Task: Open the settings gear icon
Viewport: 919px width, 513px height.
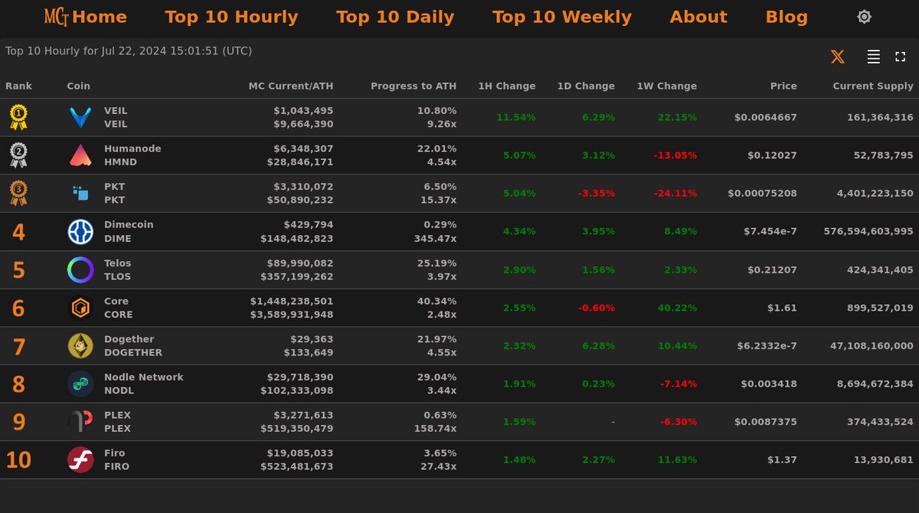Action: (864, 17)
